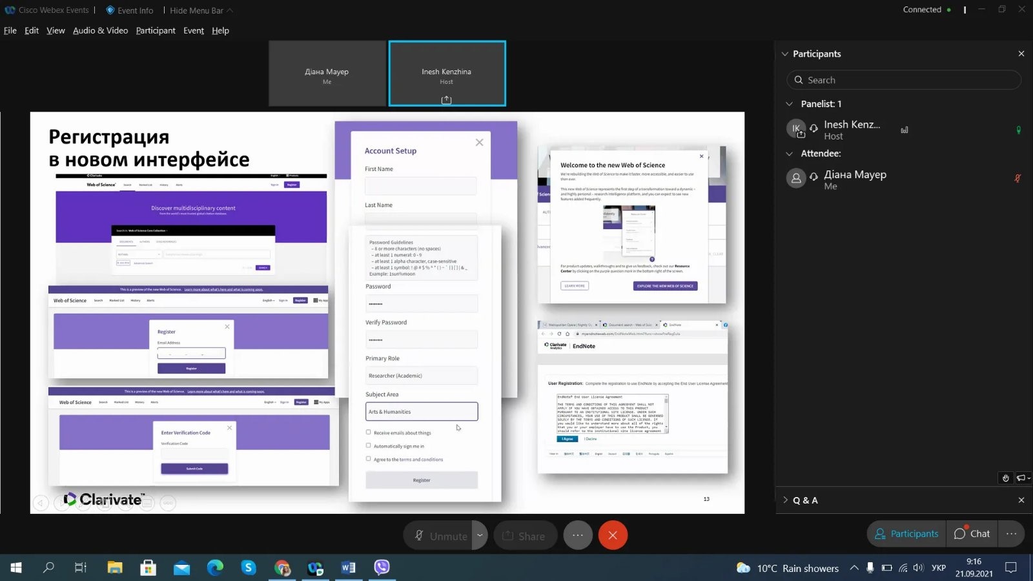Screen dimensions: 1033x581
Task: Select Inesh Kenzhina host video thumbnail
Action: (x=447, y=74)
